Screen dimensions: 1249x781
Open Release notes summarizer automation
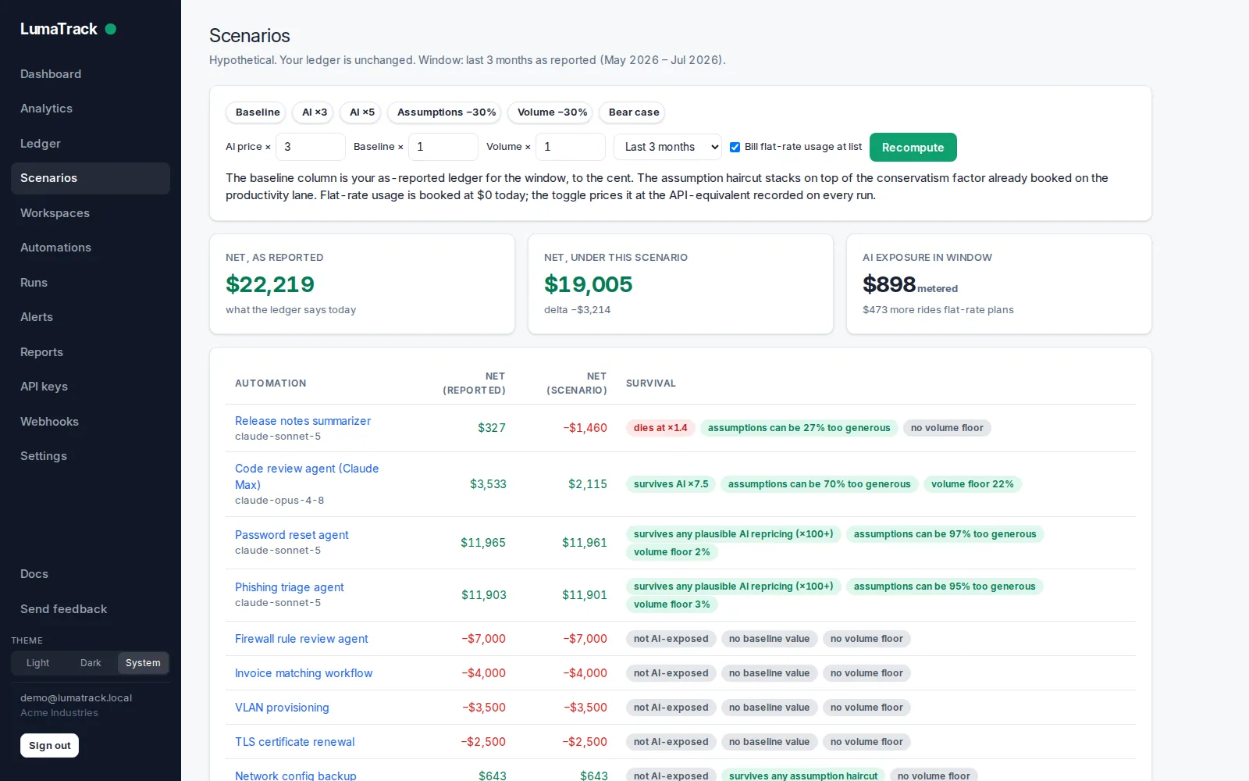coord(303,421)
